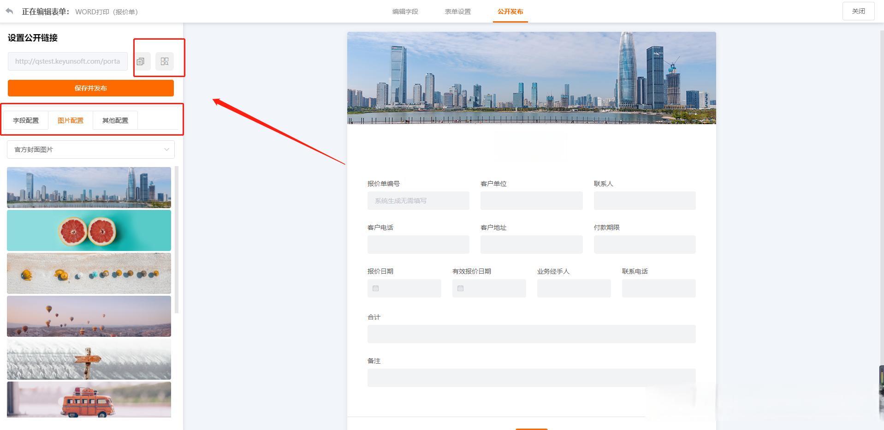Screen dimensions: 884x430
Task: Choose the orange van cover image
Action: click(x=89, y=400)
